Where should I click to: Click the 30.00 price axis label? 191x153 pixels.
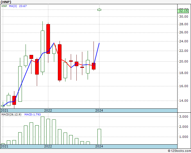click(184, 17)
